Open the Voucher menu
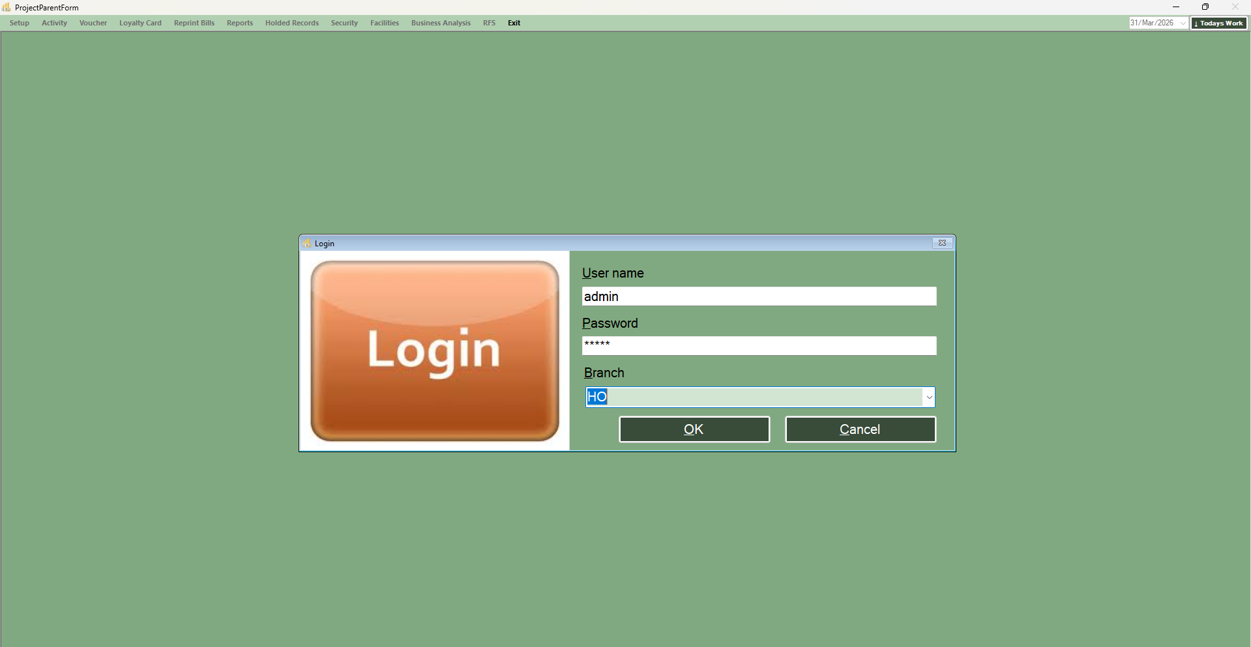The height and width of the screenshot is (647, 1251). (x=93, y=23)
